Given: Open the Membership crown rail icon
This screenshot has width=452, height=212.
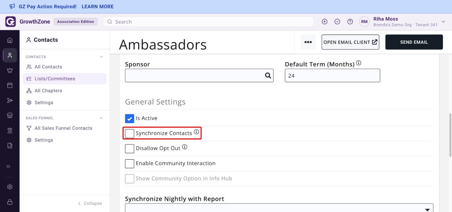Looking at the screenshot, I should tap(10, 70).
